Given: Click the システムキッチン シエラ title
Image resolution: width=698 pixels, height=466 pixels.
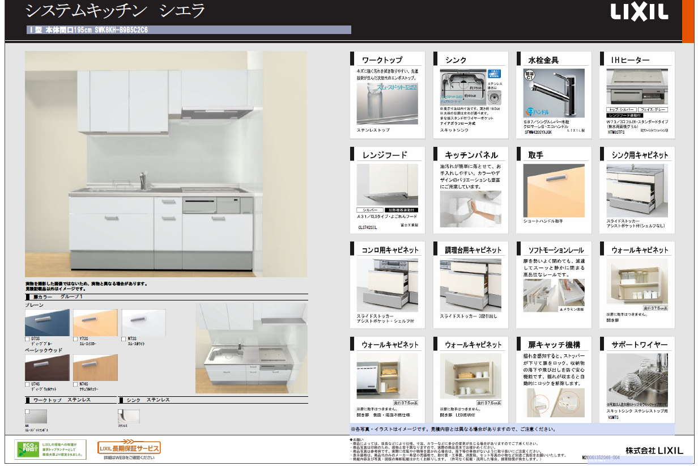Looking at the screenshot, I should tap(116, 11).
